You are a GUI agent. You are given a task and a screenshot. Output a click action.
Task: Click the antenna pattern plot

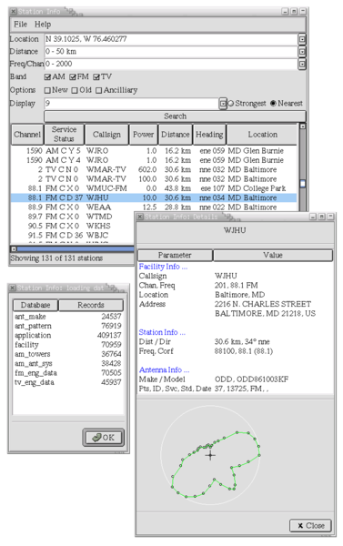[x=210, y=456]
